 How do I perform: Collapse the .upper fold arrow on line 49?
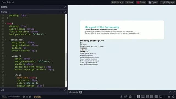point(5,56)
